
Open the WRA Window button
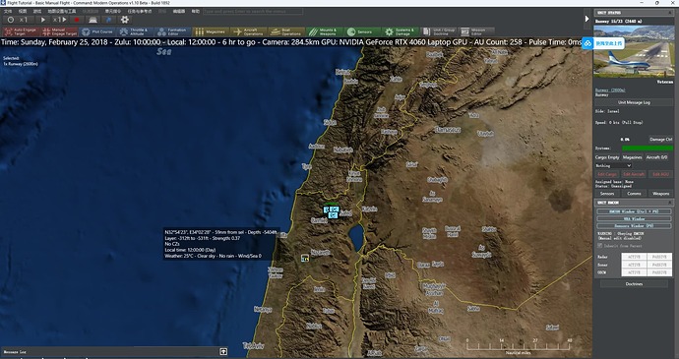[634, 218]
